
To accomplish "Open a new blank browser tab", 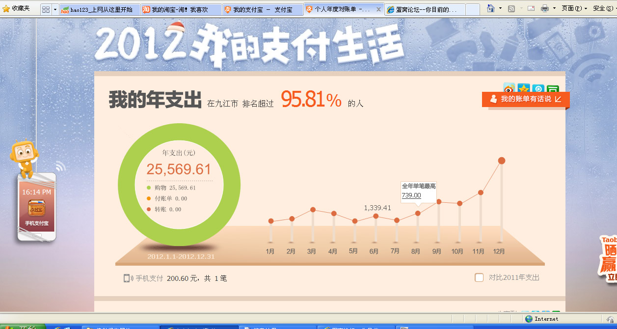I will [x=472, y=10].
